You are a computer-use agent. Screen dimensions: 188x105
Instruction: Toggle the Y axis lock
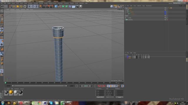(33, 6)
